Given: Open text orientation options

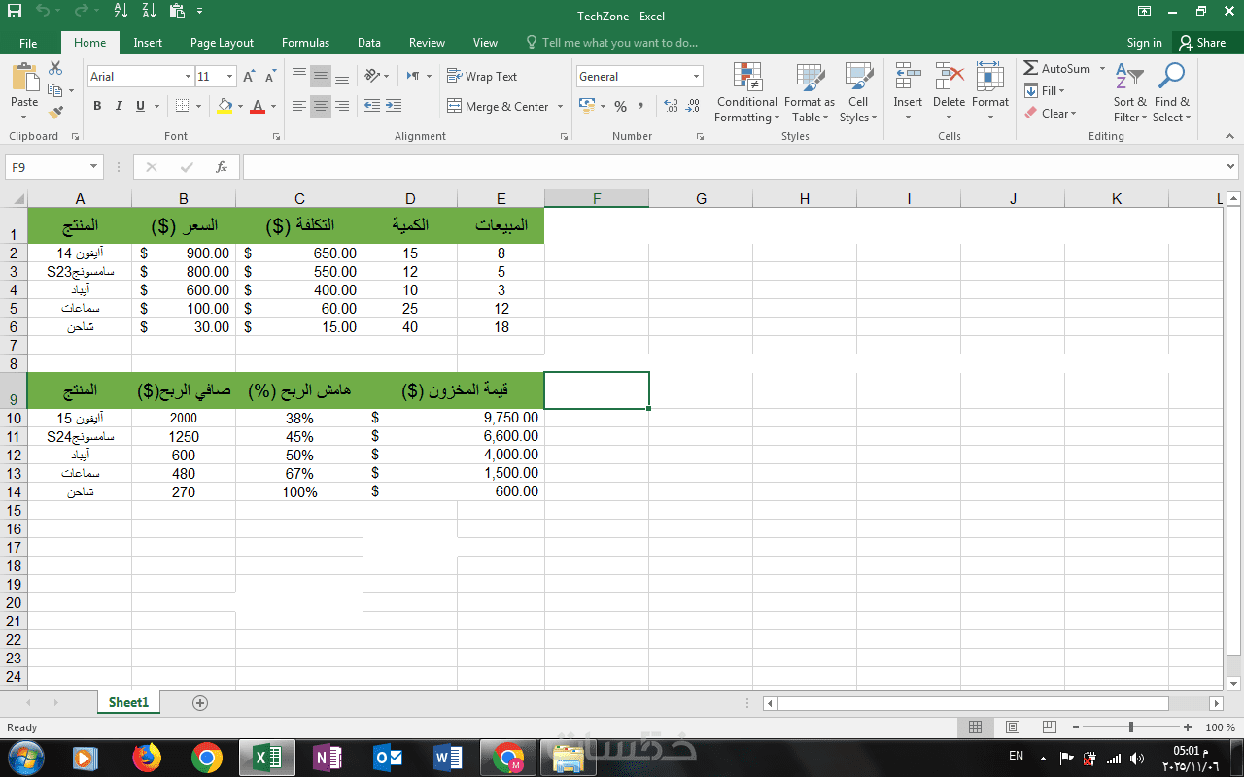Looking at the screenshot, I should (x=375, y=77).
